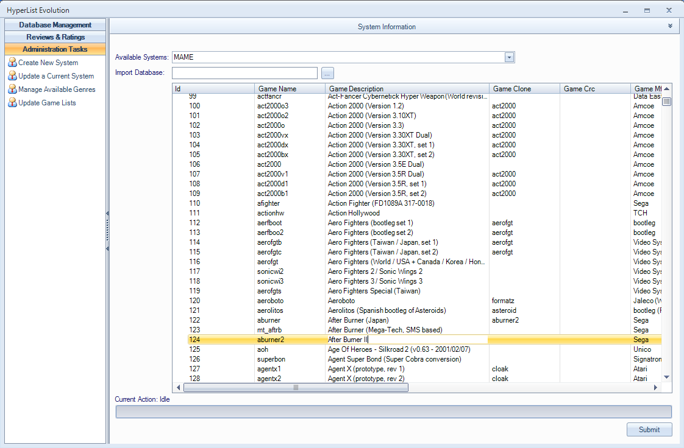Click the Update a Current System icon

(12, 76)
